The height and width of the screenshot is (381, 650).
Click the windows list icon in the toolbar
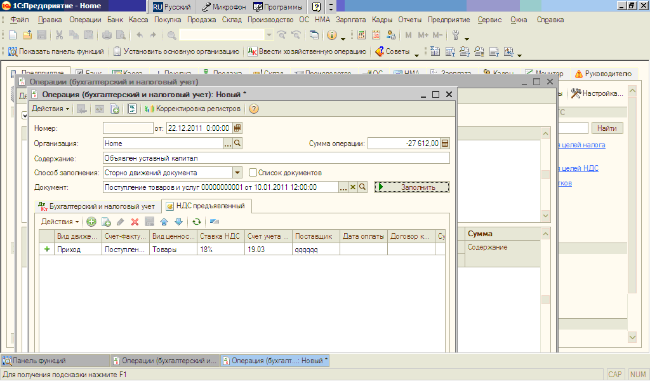pyautogui.click(x=314, y=35)
